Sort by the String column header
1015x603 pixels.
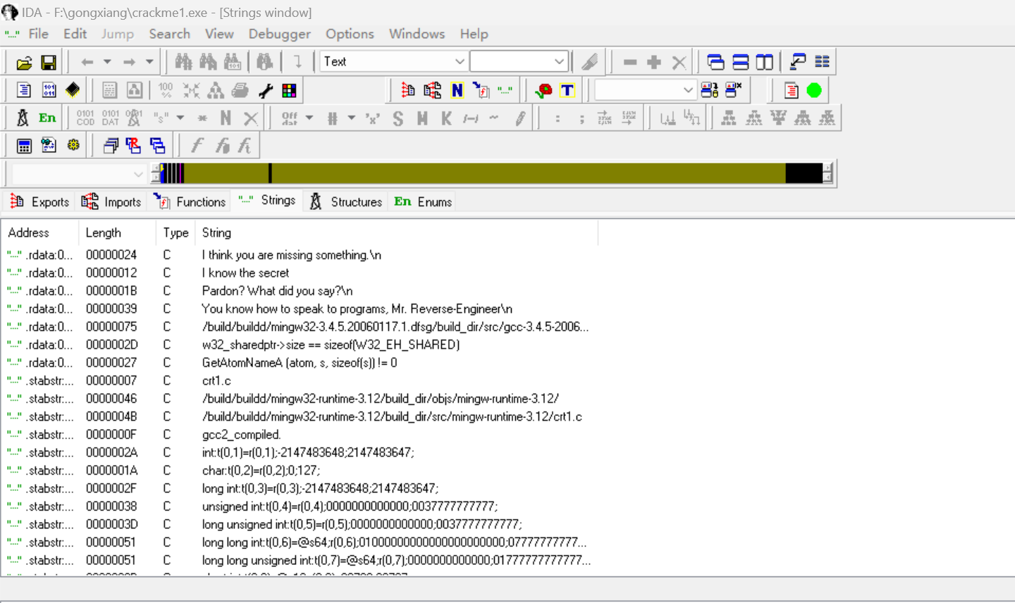tap(397, 232)
